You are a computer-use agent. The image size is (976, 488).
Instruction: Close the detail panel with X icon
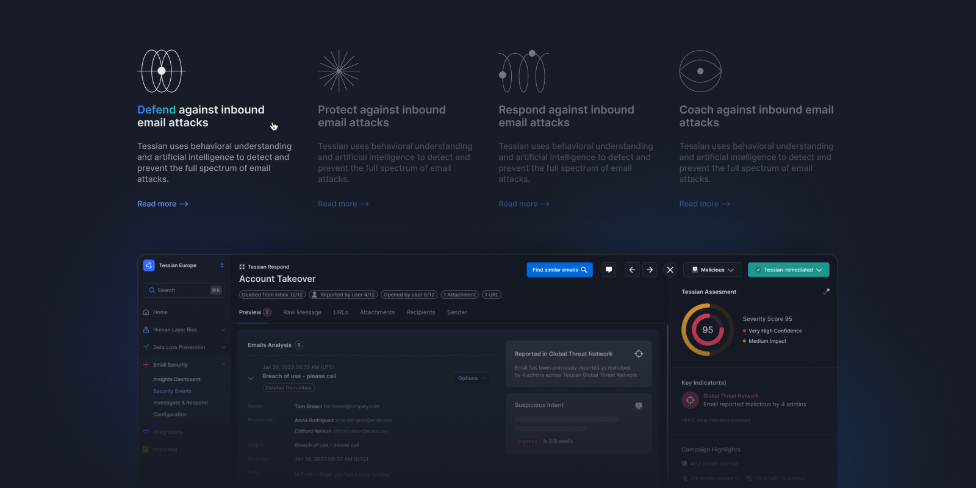670,270
